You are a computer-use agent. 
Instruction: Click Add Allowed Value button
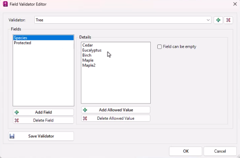point(116,110)
